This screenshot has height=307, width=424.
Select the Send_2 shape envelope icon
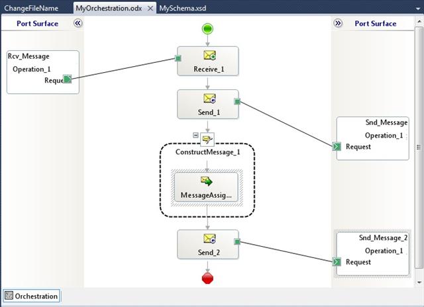pyautogui.click(x=209, y=239)
